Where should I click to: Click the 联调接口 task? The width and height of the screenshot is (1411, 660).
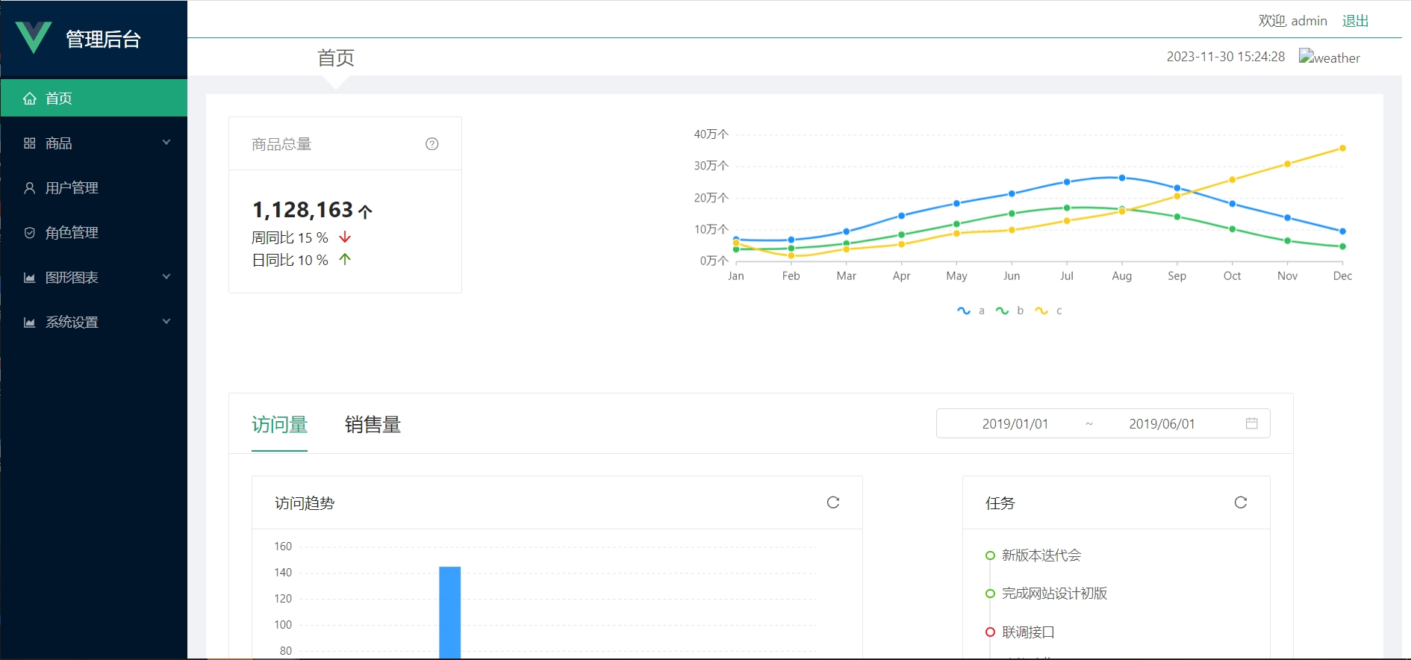pos(1028,632)
